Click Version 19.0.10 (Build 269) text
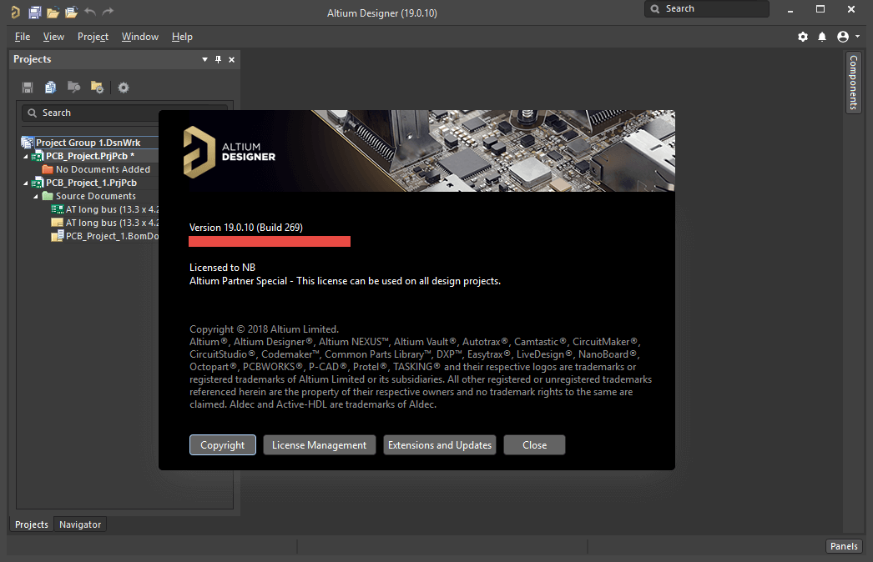The height and width of the screenshot is (562, 873). [246, 228]
